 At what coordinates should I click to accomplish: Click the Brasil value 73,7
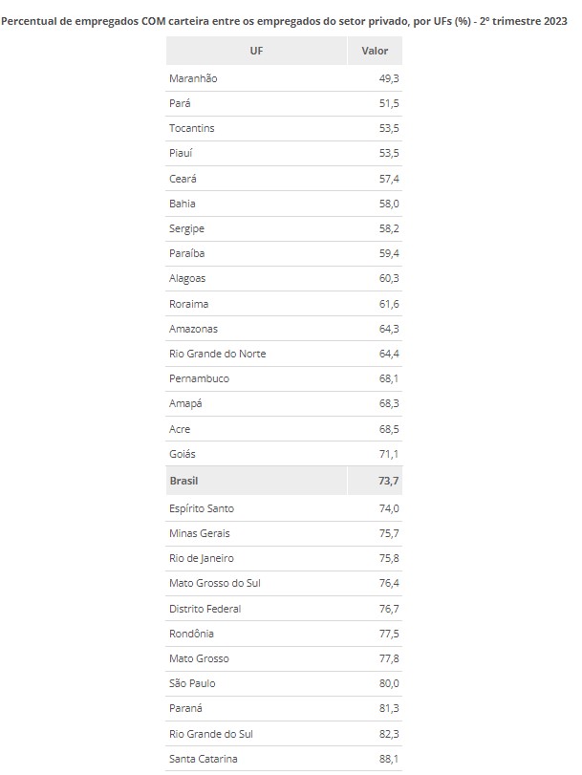pos(379,481)
